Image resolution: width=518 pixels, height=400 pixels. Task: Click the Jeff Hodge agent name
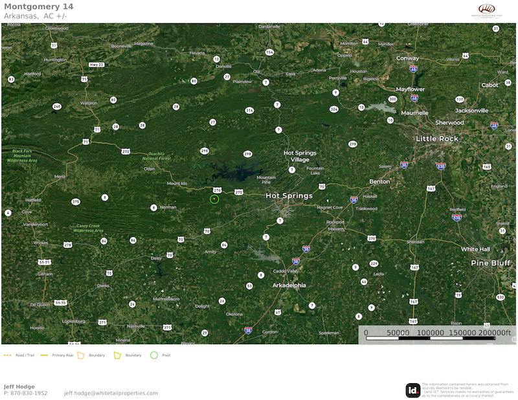point(19,386)
